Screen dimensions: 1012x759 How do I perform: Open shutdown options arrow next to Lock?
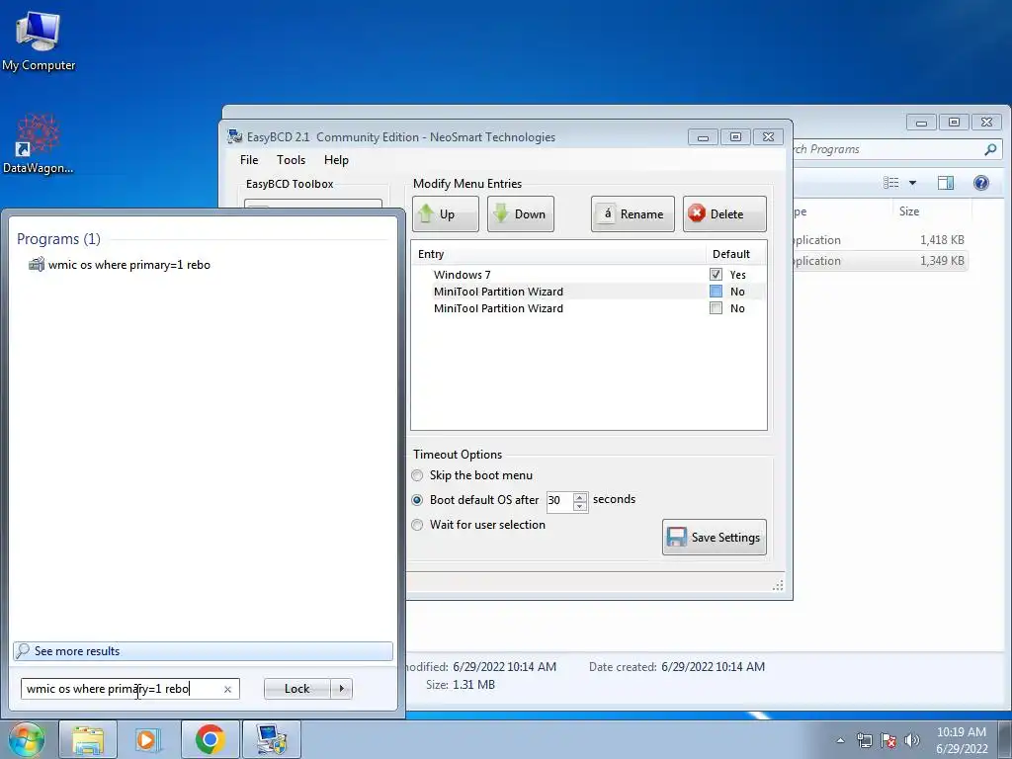(341, 689)
